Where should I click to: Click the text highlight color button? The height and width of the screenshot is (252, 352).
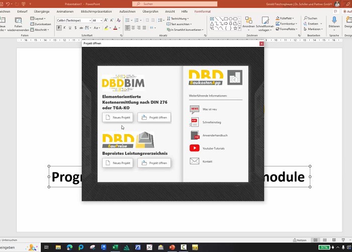106,28
